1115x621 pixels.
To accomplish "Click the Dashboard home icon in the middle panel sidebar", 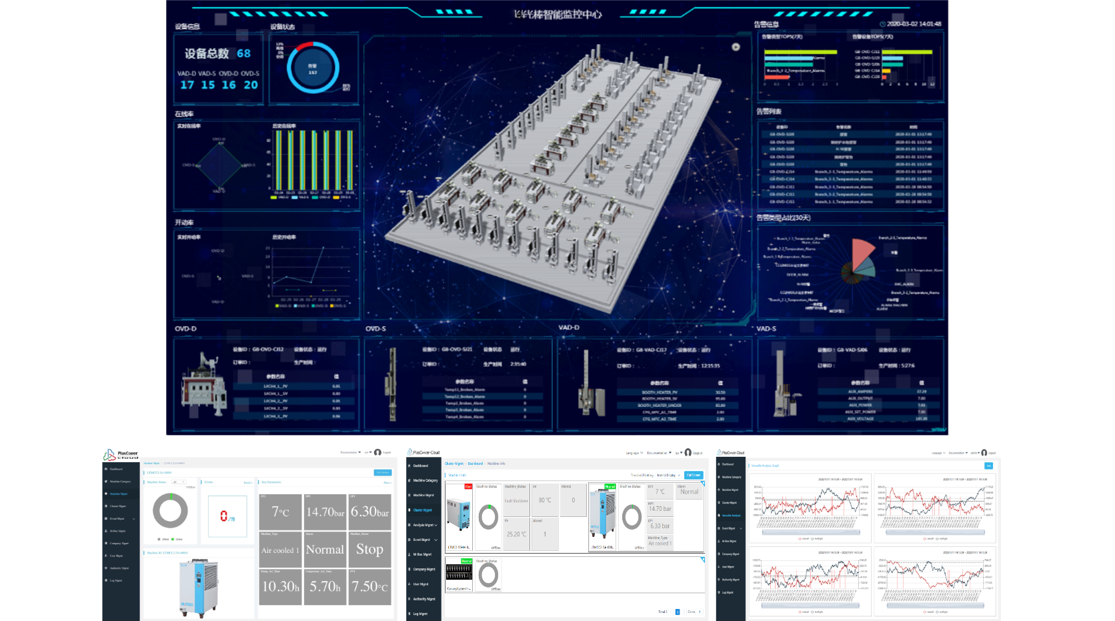I will (x=409, y=466).
